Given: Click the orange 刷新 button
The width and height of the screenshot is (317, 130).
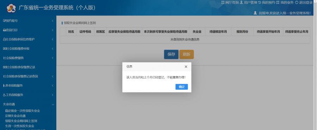Looking at the screenshot, I should [186, 54].
